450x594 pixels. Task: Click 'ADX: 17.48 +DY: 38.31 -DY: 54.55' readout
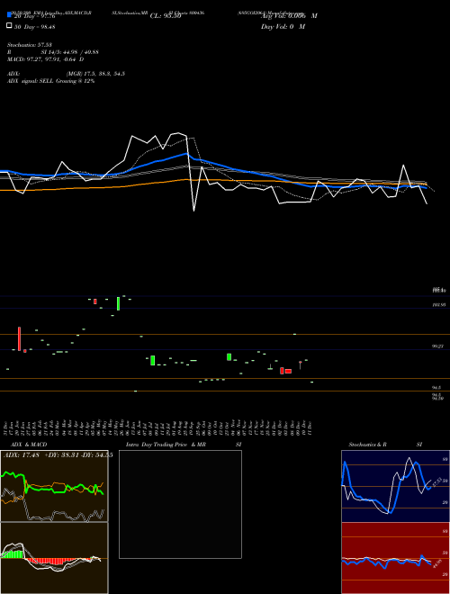58,454
